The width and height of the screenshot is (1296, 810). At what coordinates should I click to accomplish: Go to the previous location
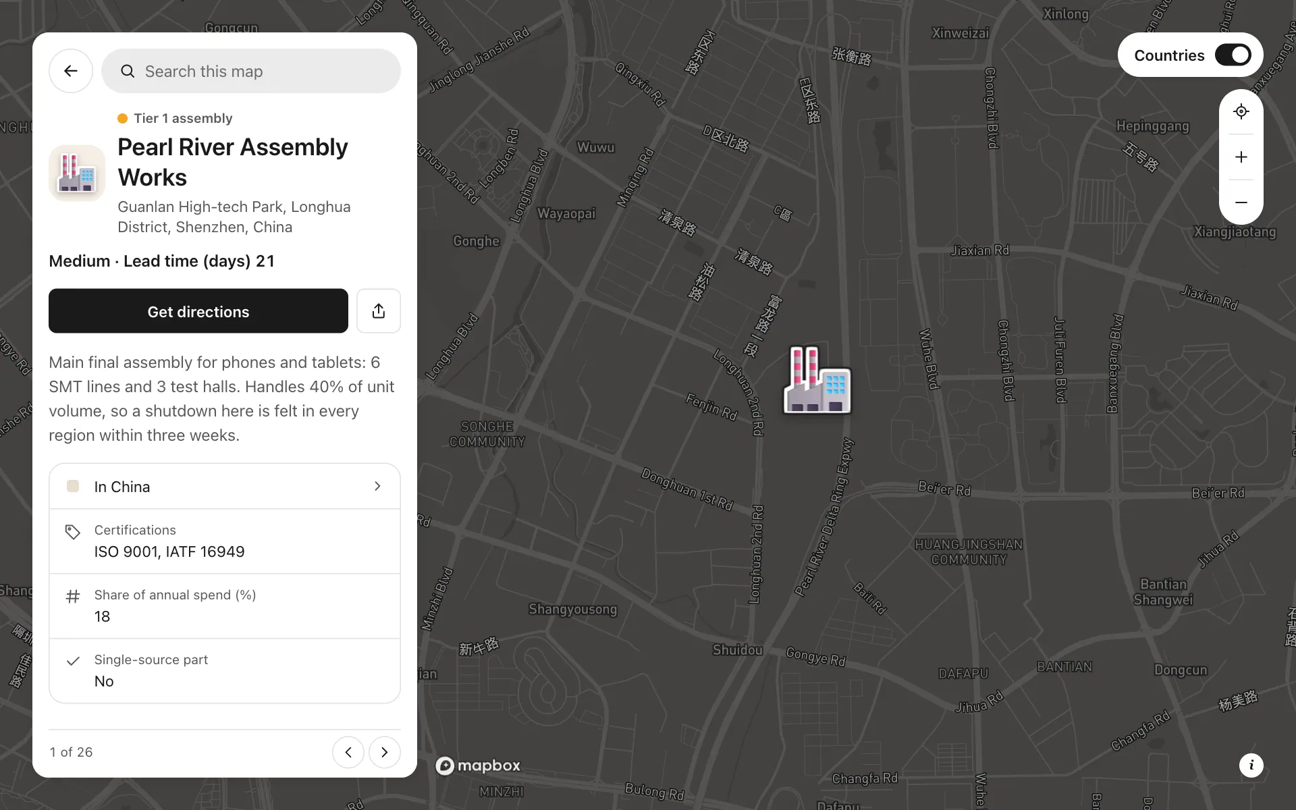(x=348, y=752)
